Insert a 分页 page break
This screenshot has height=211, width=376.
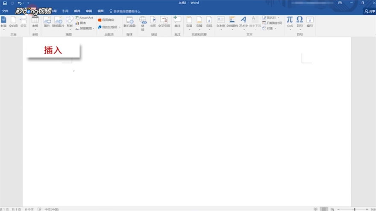[x=23, y=22]
